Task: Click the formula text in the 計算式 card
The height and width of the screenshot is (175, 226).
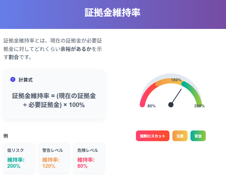Action: [54, 100]
